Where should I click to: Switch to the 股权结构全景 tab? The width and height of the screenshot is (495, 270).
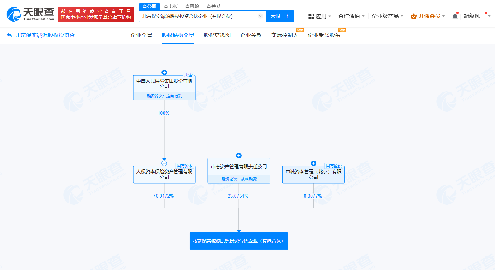[x=178, y=35]
